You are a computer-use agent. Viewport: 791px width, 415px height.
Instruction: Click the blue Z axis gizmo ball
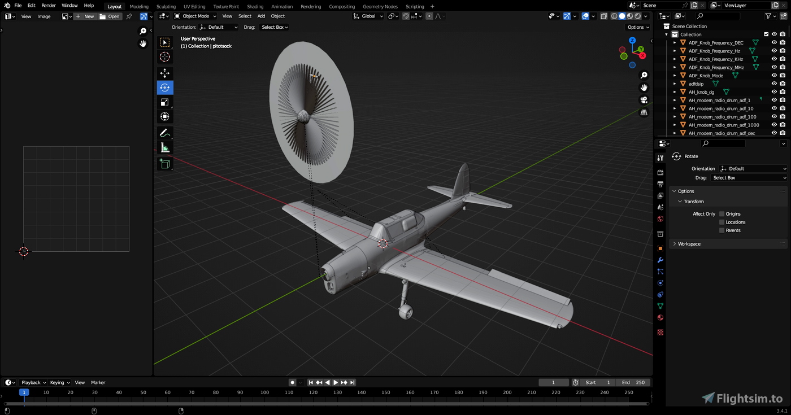632,41
